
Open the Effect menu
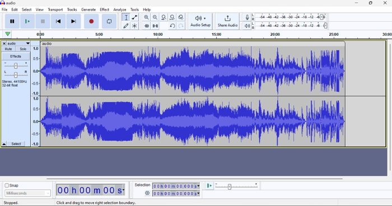click(105, 10)
